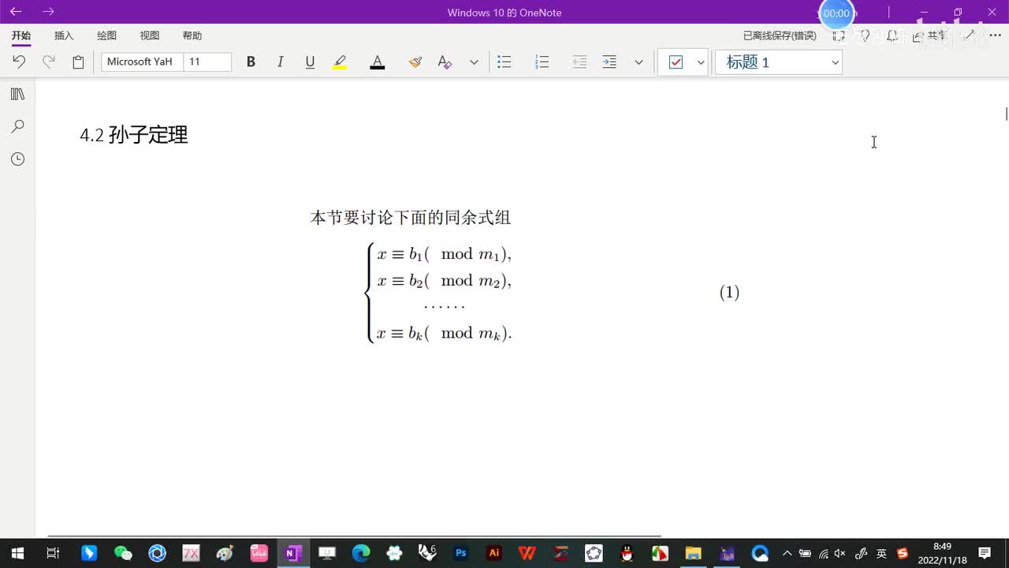The height and width of the screenshot is (568, 1009).
Task: Open Photoshop from the taskbar
Action: click(x=461, y=553)
